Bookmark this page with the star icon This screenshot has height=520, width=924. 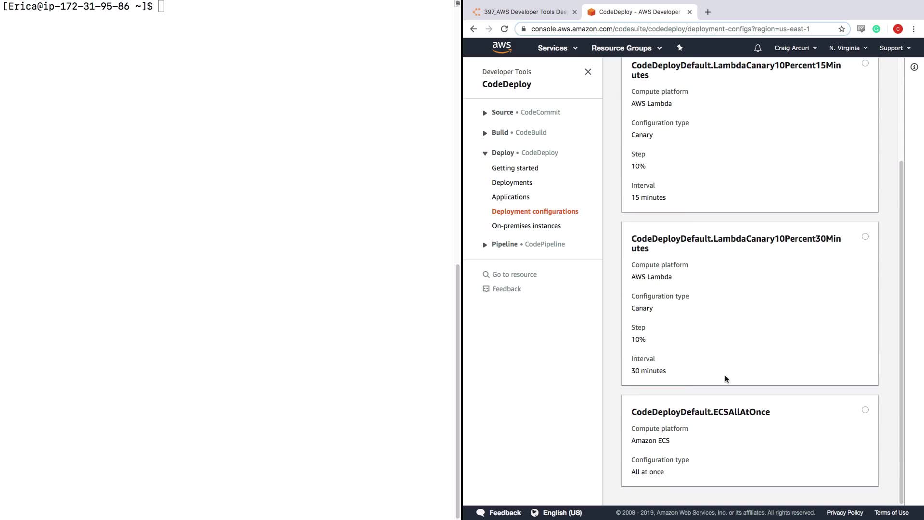(x=841, y=29)
